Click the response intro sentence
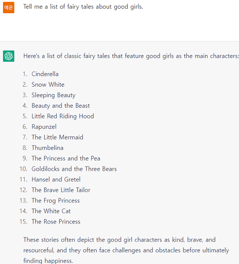The height and width of the screenshot is (264, 239). tap(131, 56)
